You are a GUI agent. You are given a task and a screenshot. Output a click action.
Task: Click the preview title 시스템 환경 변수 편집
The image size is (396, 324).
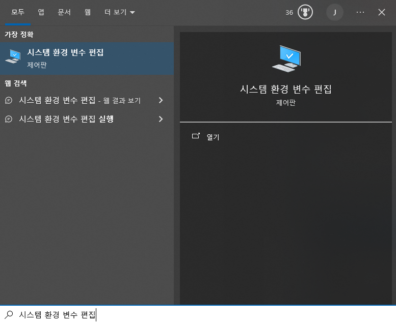click(x=285, y=89)
